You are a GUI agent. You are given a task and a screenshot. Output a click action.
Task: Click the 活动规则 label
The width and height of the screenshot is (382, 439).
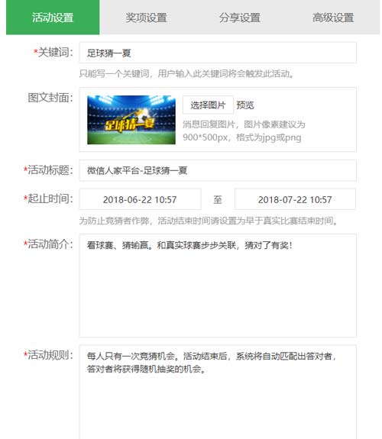pyautogui.click(x=48, y=355)
